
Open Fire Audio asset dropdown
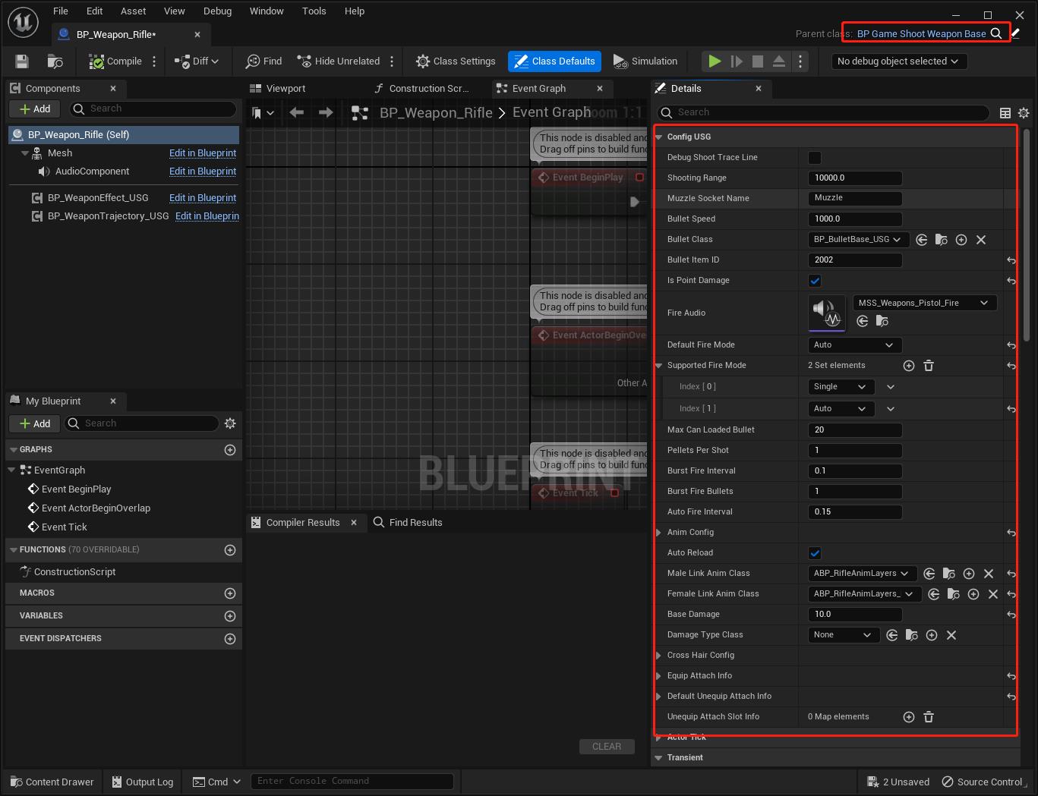pyautogui.click(x=925, y=304)
